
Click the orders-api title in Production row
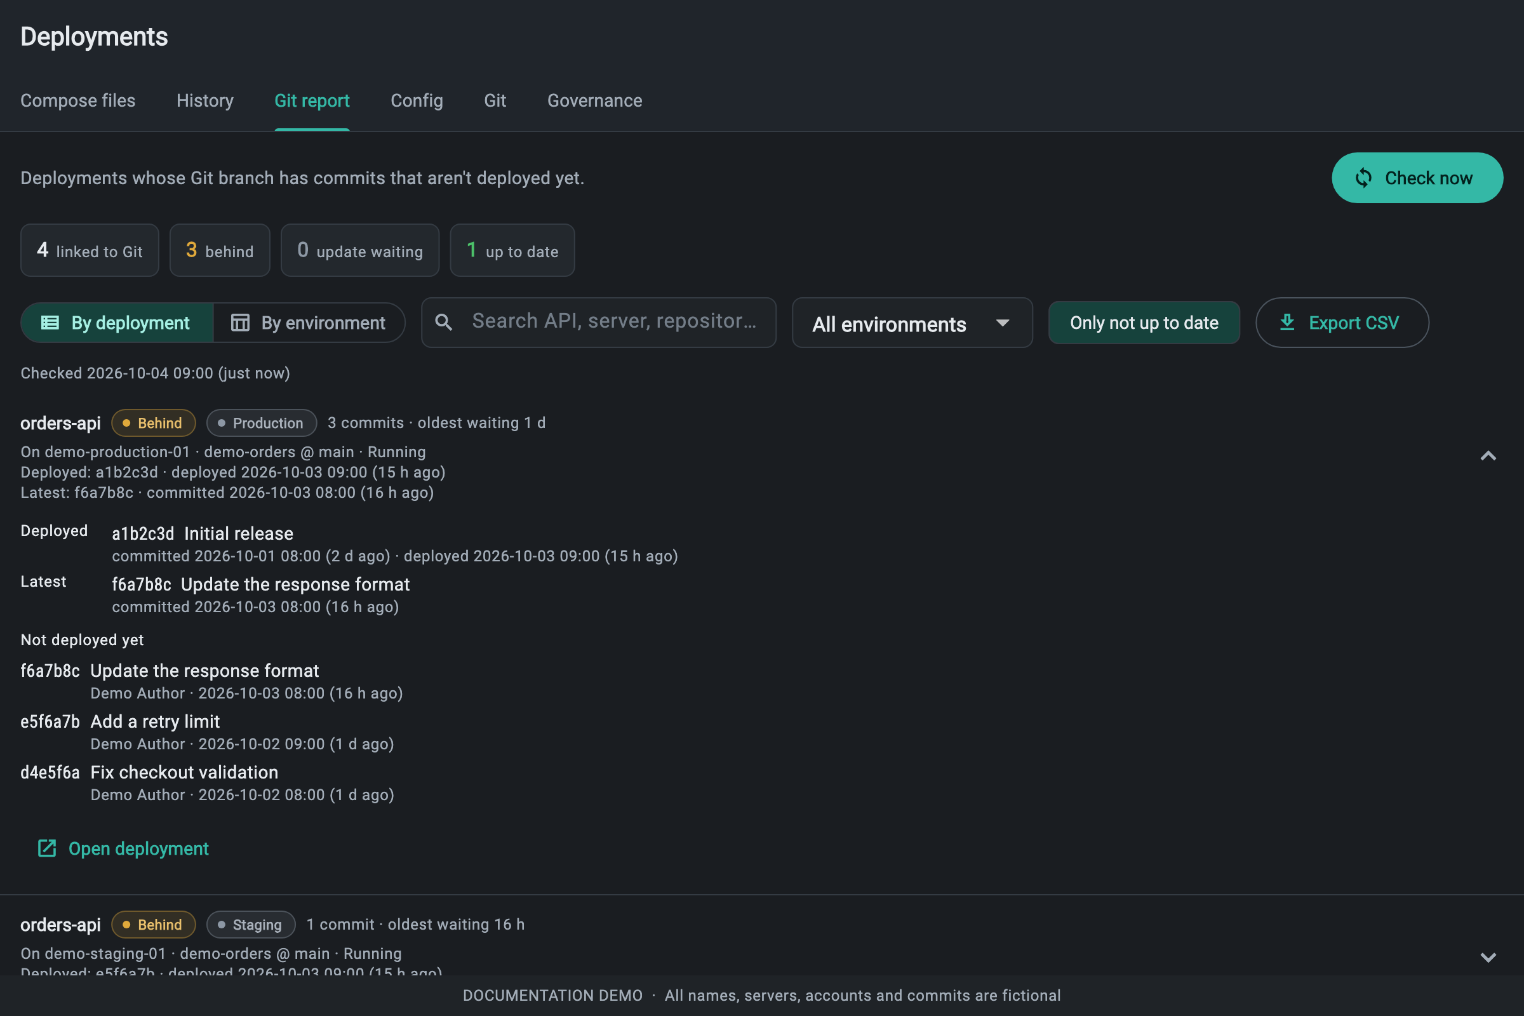[x=60, y=423]
